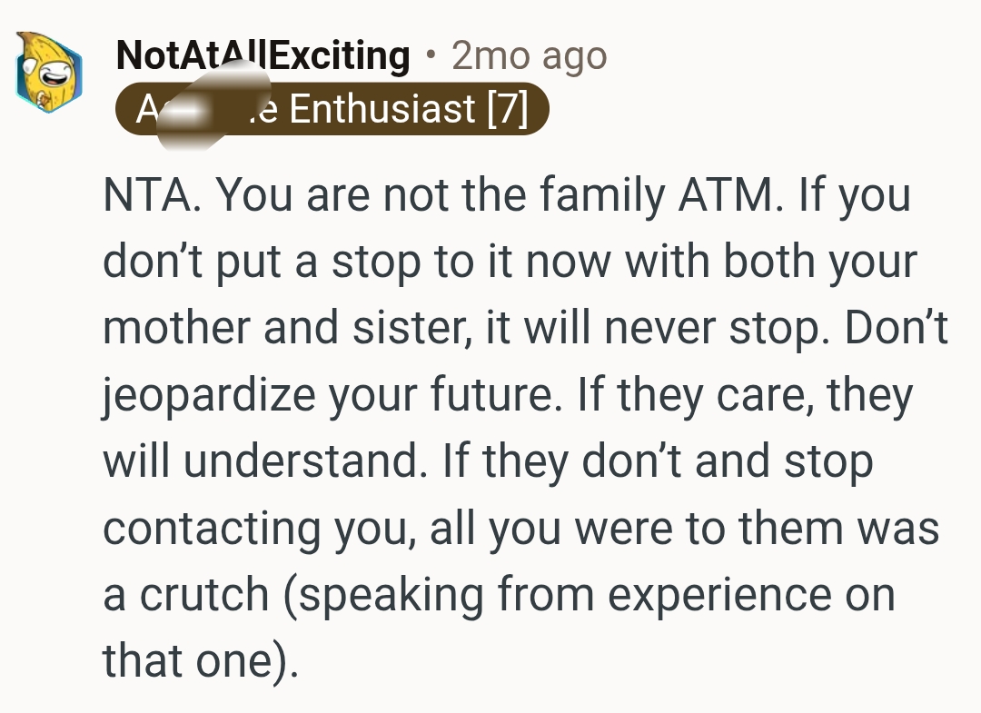Image resolution: width=981 pixels, height=713 pixels.
Task: Click the "2mo ago" comment timestamp
Action: (x=529, y=56)
